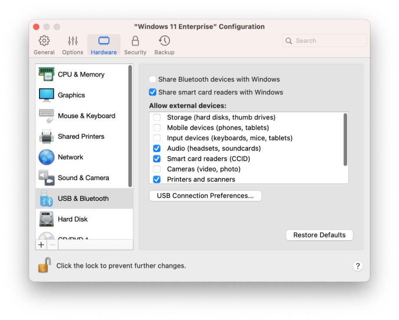399x320 pixels.
Task: Enable Share Bluetooth devices with Windows
Action: coord(153,80)
